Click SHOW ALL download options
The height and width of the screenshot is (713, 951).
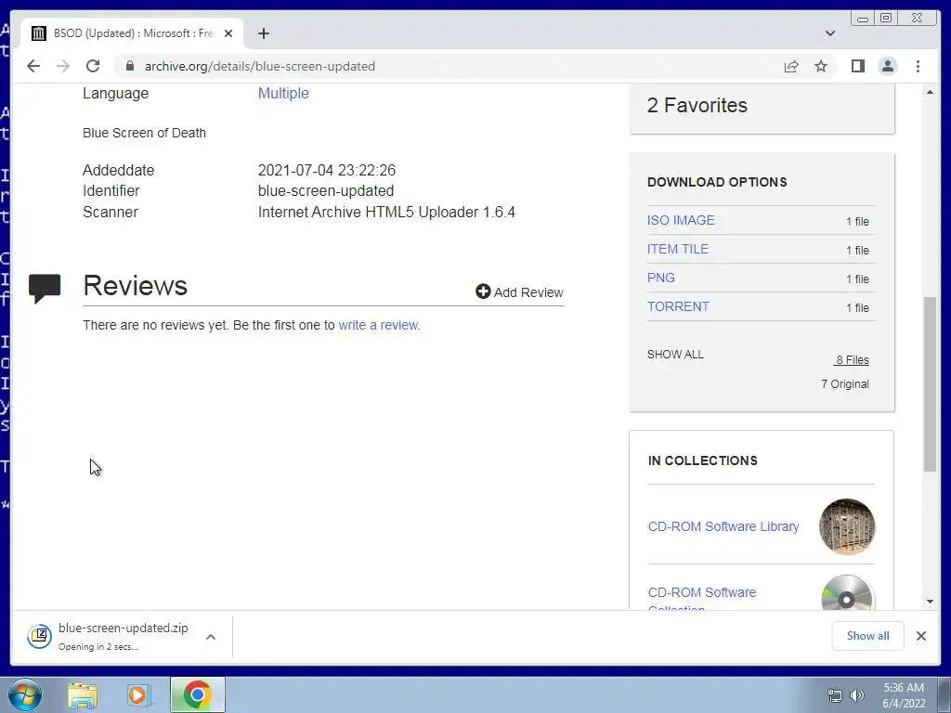[675, 354]
